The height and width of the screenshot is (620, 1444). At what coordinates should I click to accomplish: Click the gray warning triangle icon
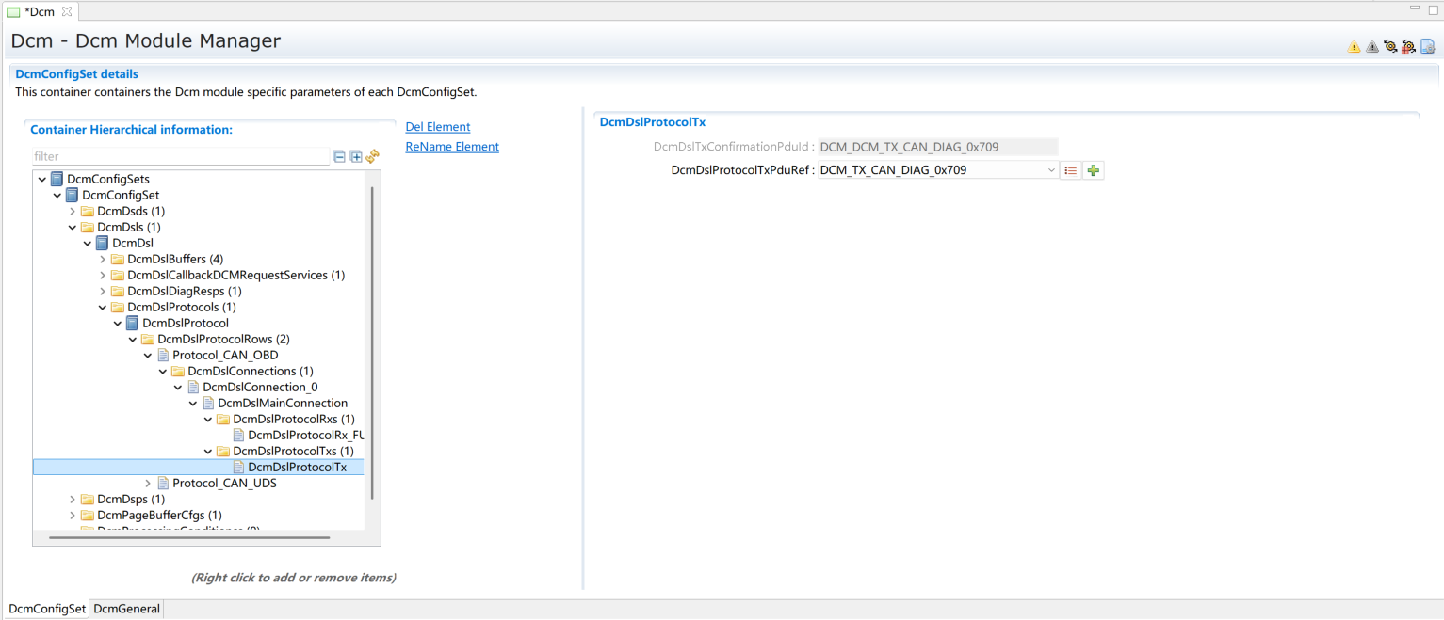pos(1371,46)
